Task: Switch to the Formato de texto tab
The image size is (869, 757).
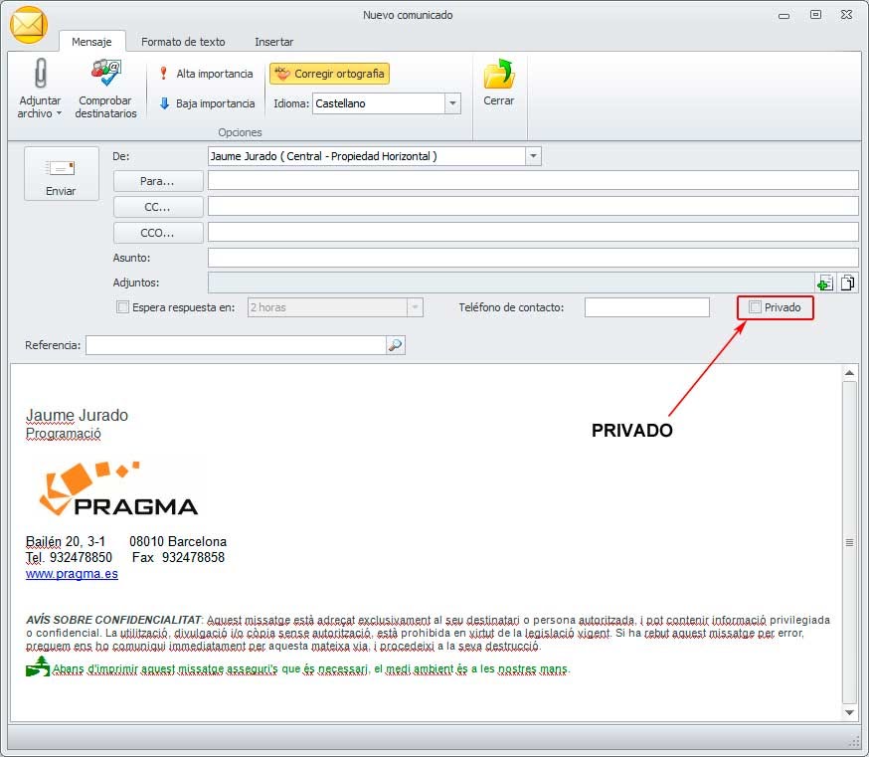Action: pyautogui.click(x=183, y=42)
